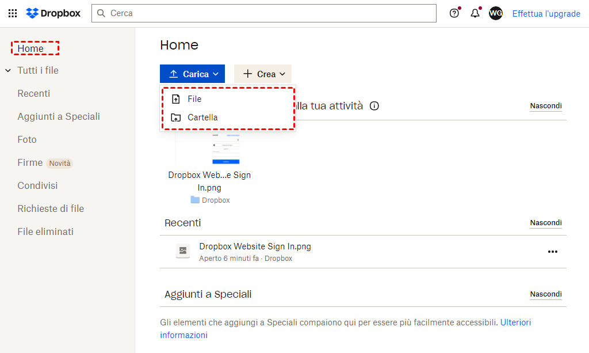Viewport: 589px width, 353px height.
Task: Choose Cartella from the upload menu
Action: coord(202,117)
